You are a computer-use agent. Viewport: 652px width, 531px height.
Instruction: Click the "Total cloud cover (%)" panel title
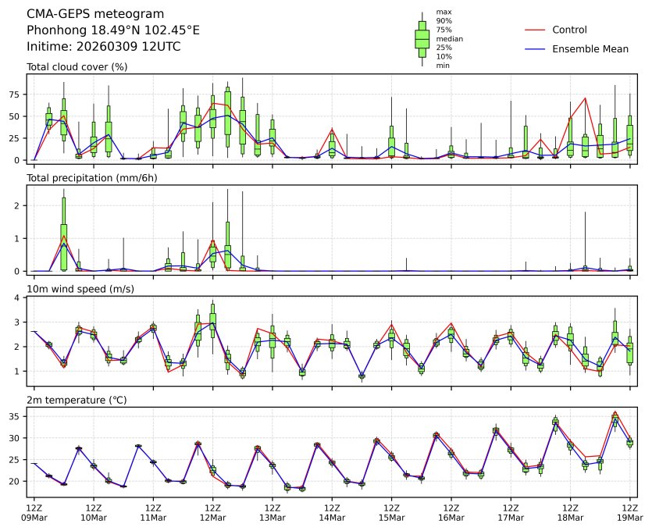(x=77, y=67)
